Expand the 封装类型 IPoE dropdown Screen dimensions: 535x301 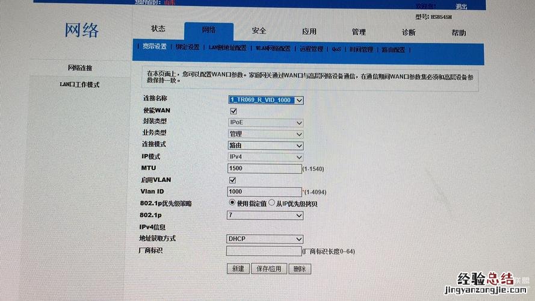point(265,123)
